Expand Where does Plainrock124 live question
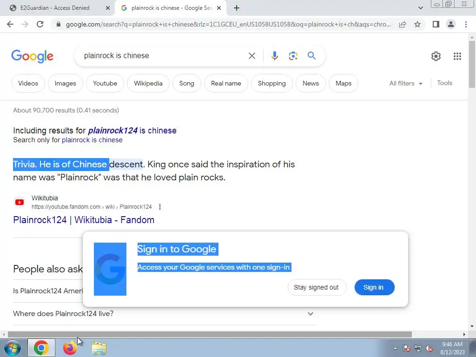This screenshot has height=357, width=476. pyautogui.click(x=164, y=314)
